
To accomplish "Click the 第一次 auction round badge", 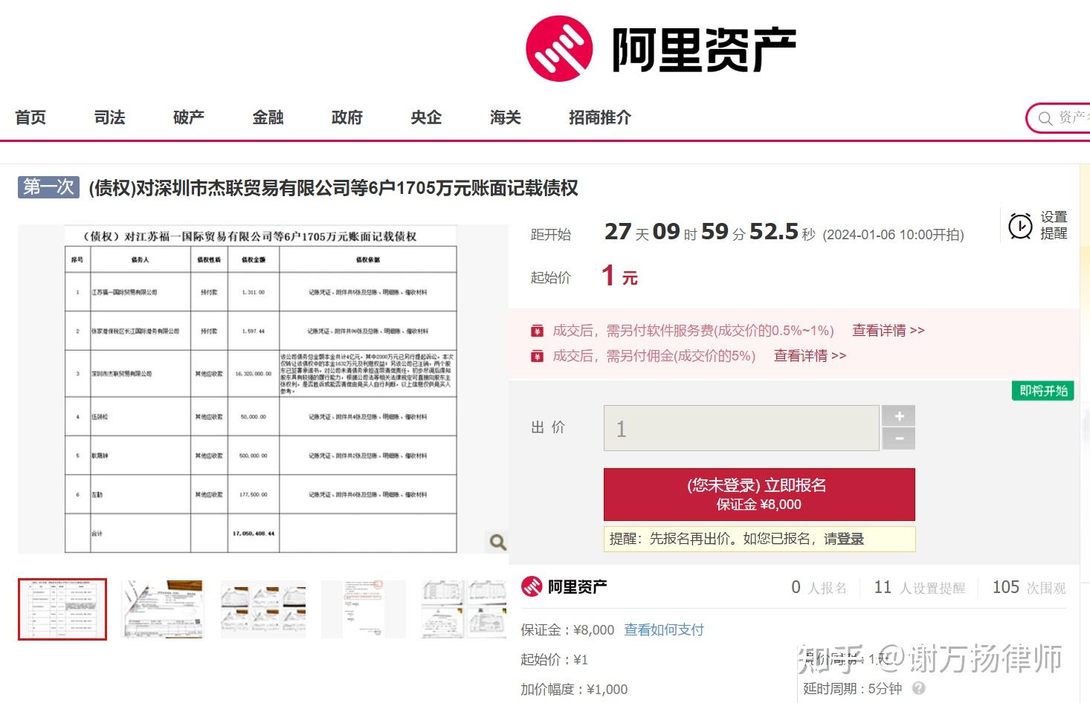I will click(x=48, y=187).
